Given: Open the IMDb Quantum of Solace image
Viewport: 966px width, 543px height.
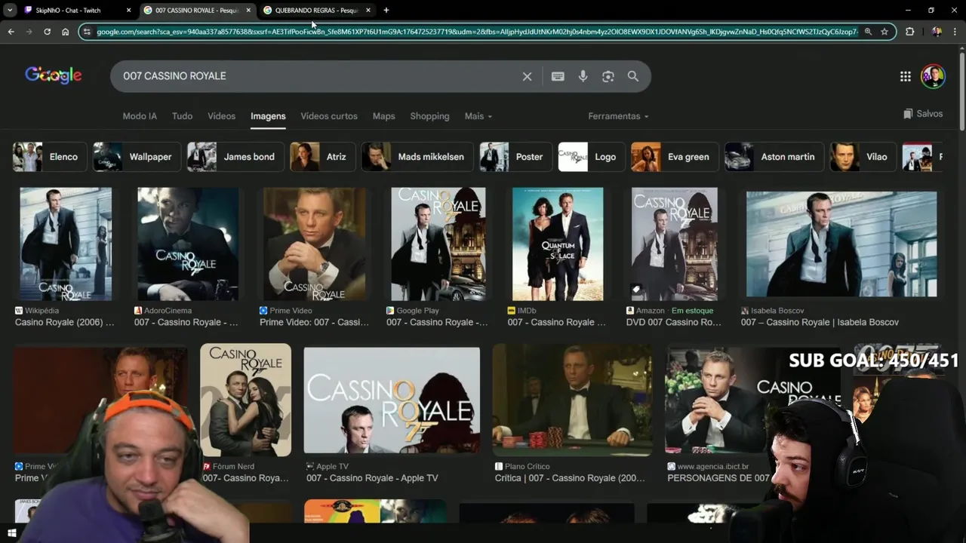Looking at the screenshot, I should [558, 244].
